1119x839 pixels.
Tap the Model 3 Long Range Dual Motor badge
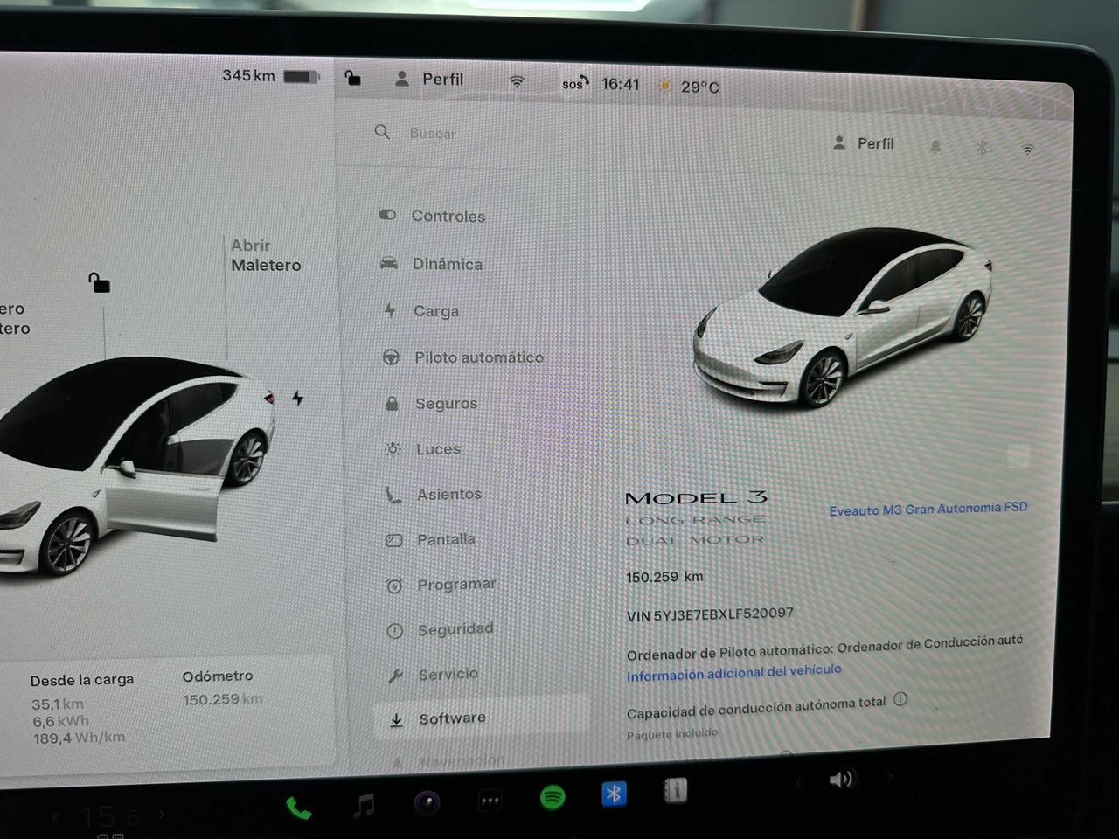[697, 518]
